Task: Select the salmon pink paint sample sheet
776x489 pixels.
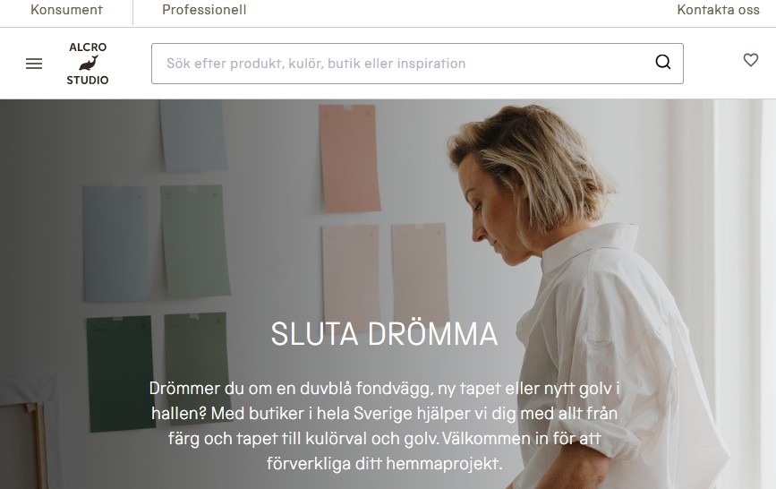Action: point(349,158)
